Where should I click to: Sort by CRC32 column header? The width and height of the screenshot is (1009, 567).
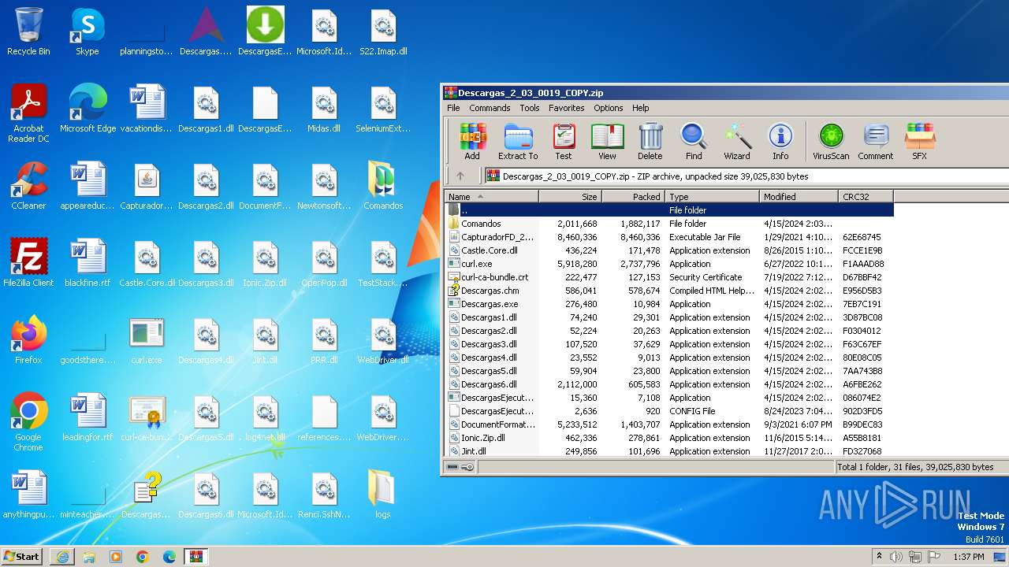(866, 197)
